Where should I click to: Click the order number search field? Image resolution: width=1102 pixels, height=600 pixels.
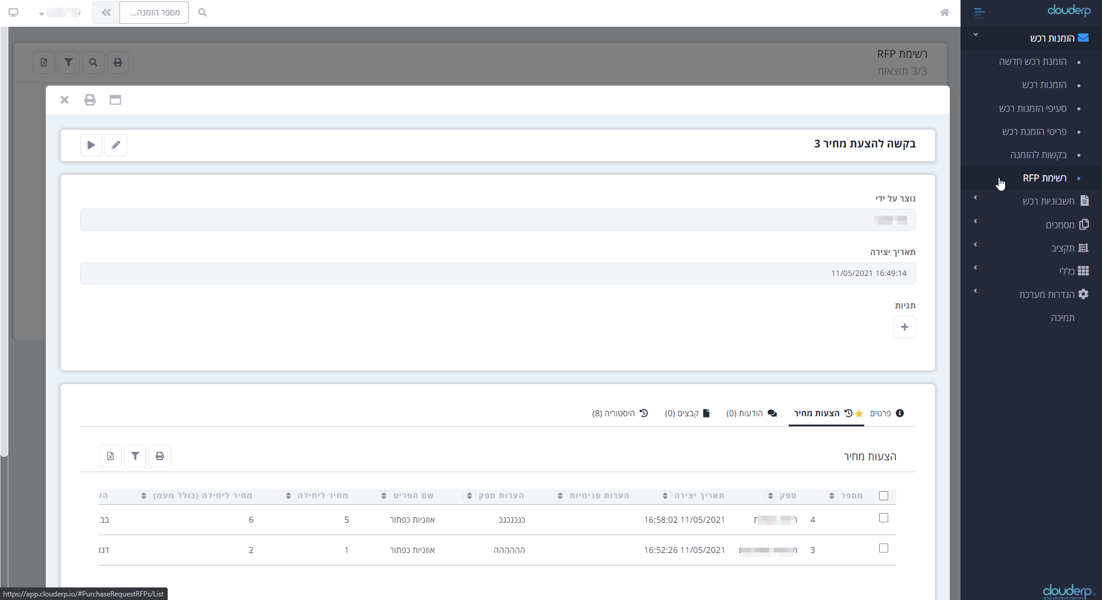click(154, 12)
